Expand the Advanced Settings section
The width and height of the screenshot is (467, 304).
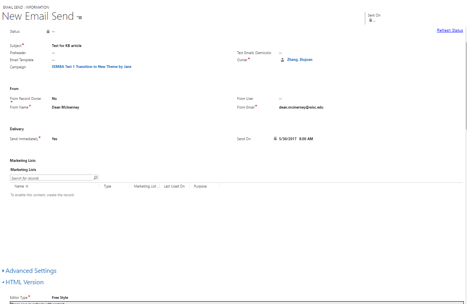pos(31,271)
